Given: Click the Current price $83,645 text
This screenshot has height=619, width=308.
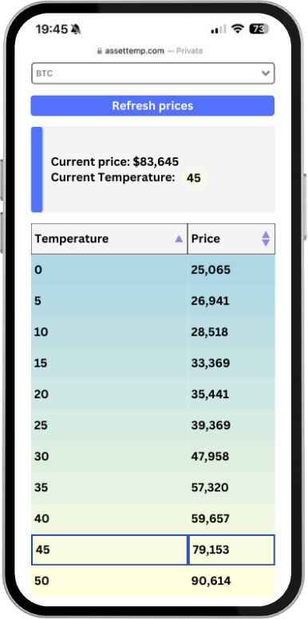Looking at the screenshot, I should click(115, 162).
